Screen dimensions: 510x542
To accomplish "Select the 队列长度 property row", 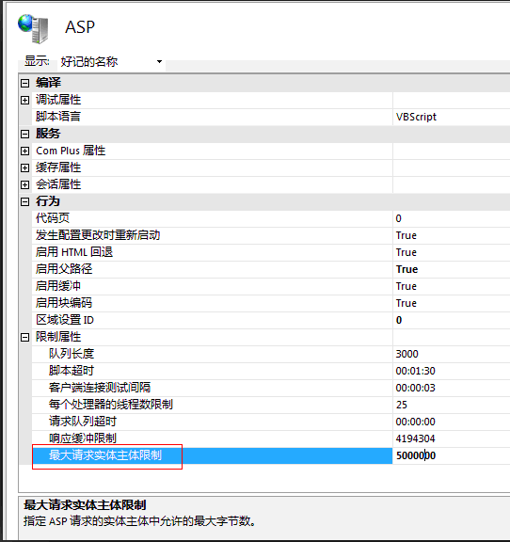I will click(x=271, y=354).
